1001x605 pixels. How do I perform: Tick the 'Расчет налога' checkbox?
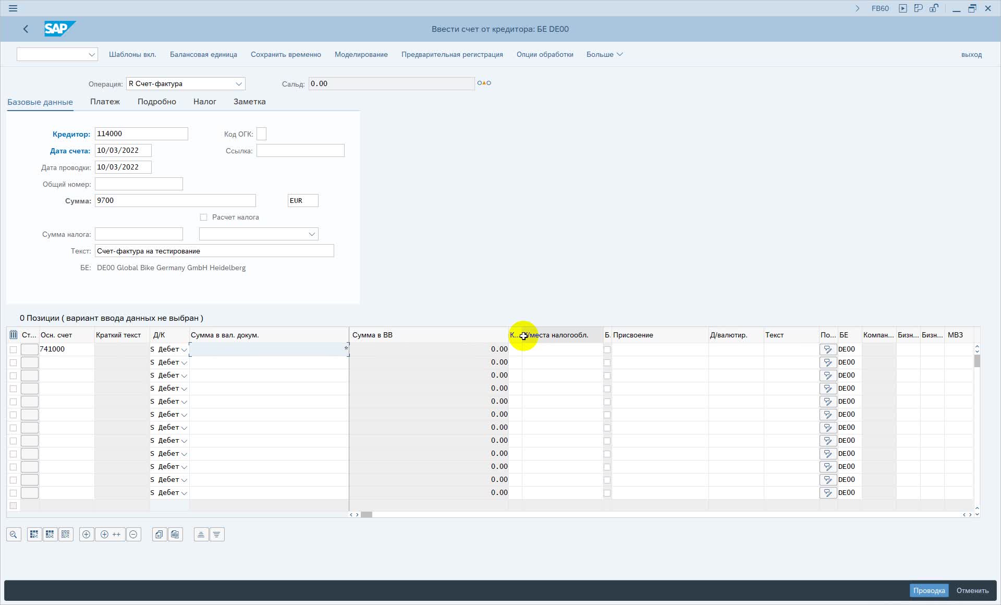click(204, 217)
